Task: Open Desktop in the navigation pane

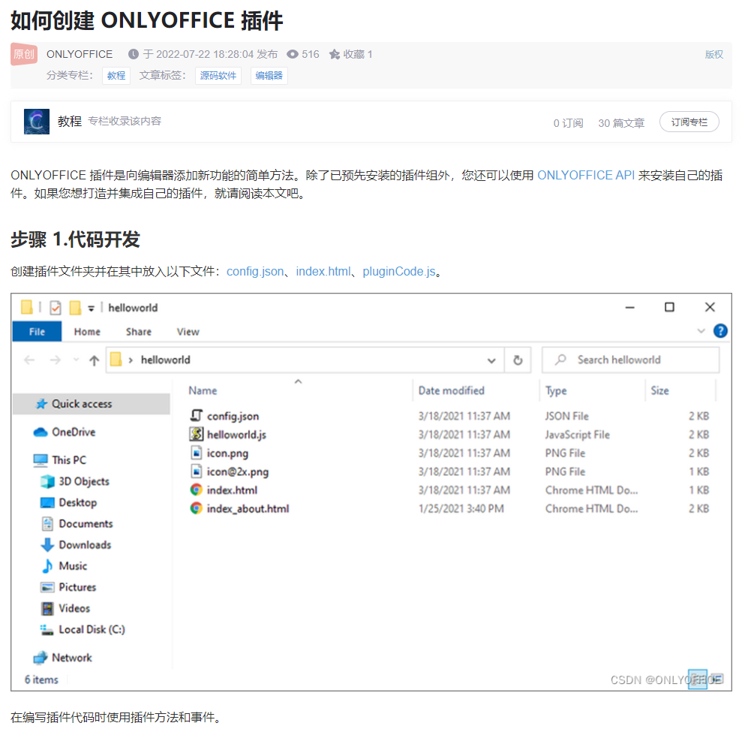Action: click(69, 502)
